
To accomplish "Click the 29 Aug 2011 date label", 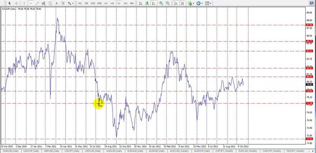I will pos(111,147).
